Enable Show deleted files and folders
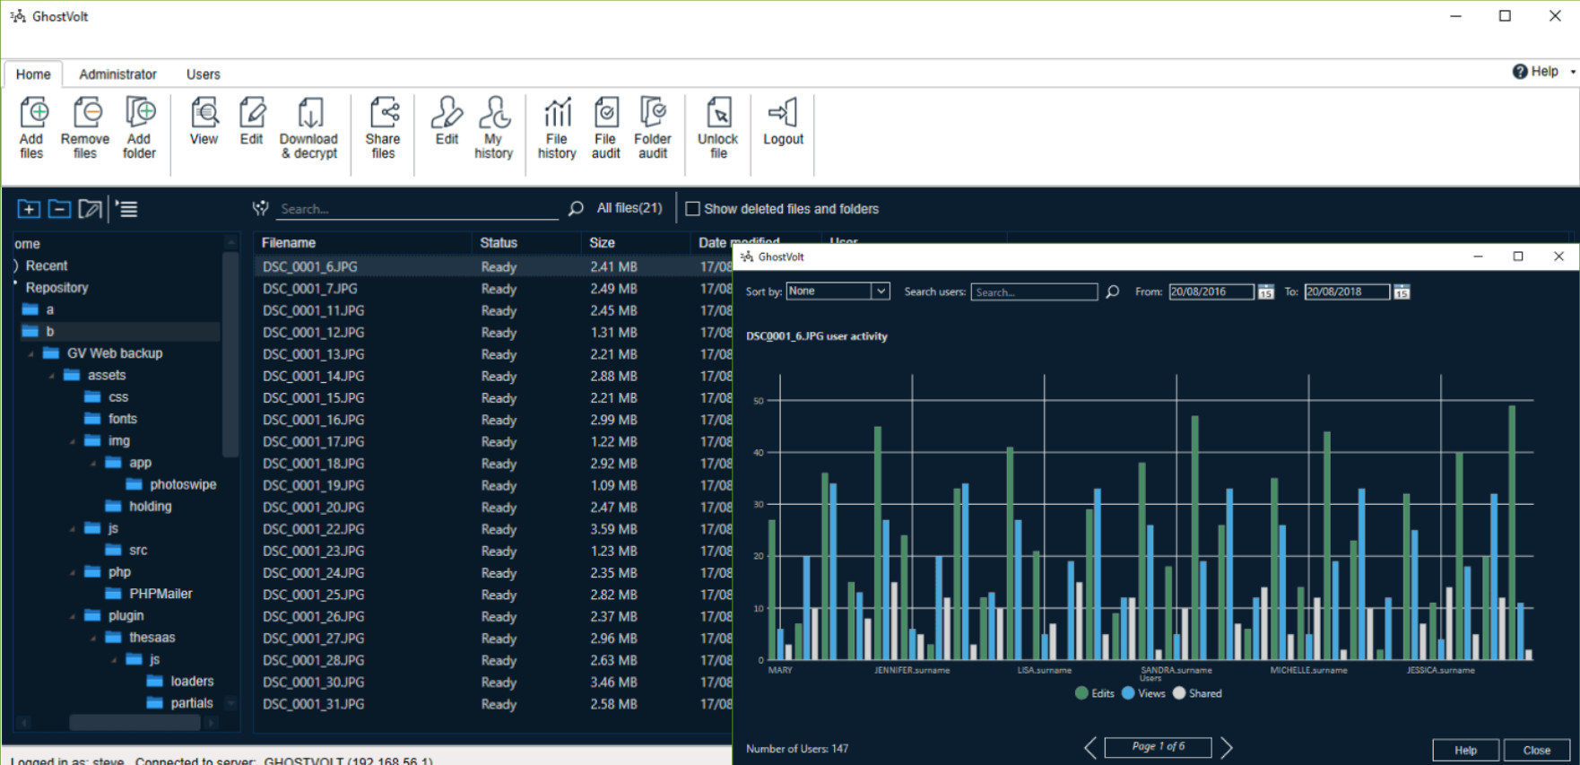The height and width of the screenshot is (765, 1580). coord(693,209)
